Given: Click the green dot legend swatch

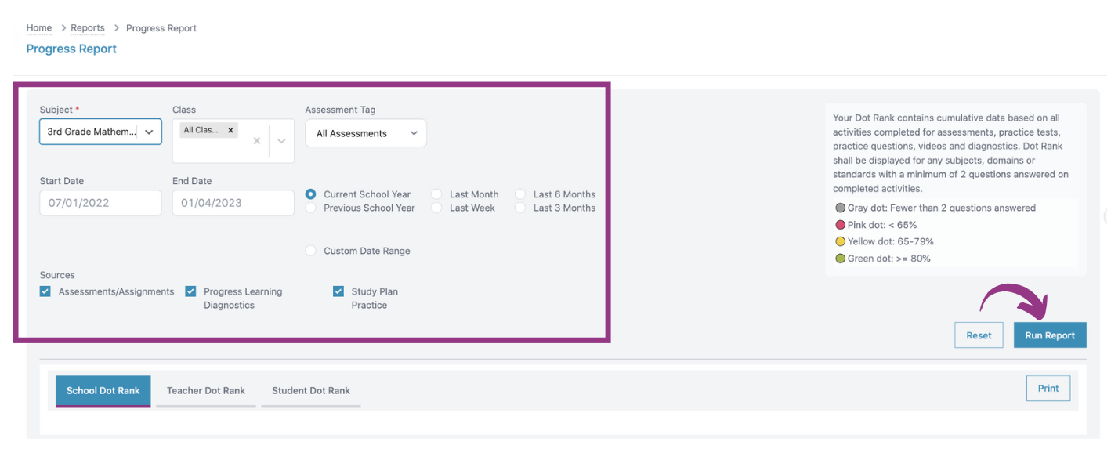Looking at the screenshot, I should (x=840, y=259).
